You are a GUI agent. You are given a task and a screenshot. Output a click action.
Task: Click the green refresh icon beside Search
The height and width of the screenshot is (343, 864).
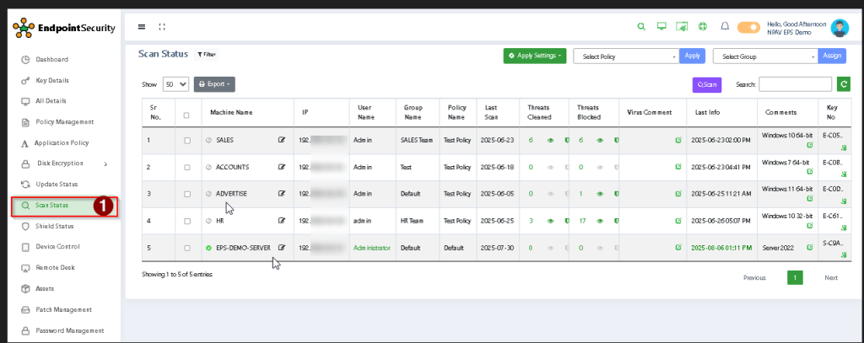coord(843,83)
